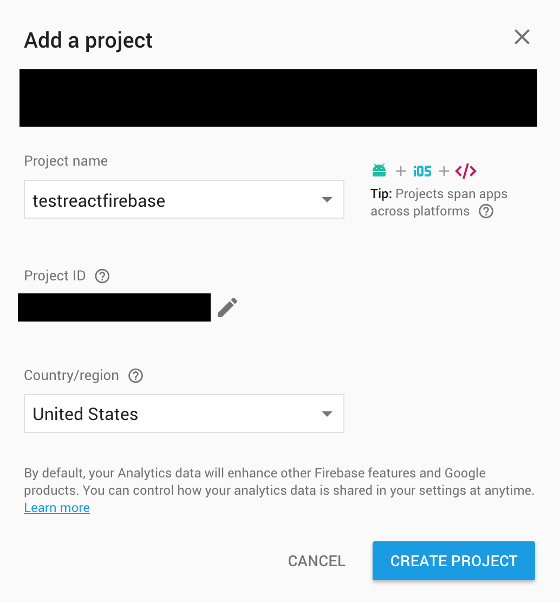Image resolution: width=560 pixels, height=603 pixels.
Task: Open the Project ID help tooltip
Action: click(102, 276)
